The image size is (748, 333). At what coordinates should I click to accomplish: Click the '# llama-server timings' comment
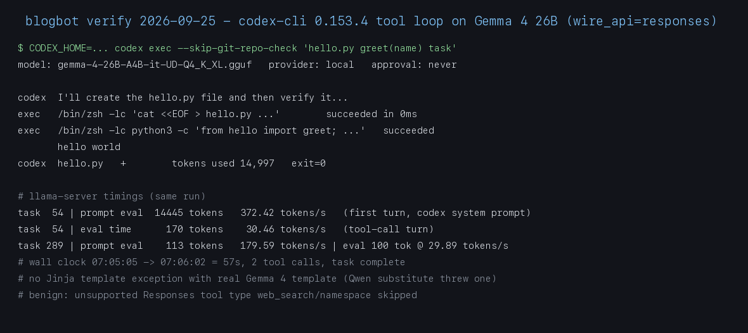(x=112, y=196)
